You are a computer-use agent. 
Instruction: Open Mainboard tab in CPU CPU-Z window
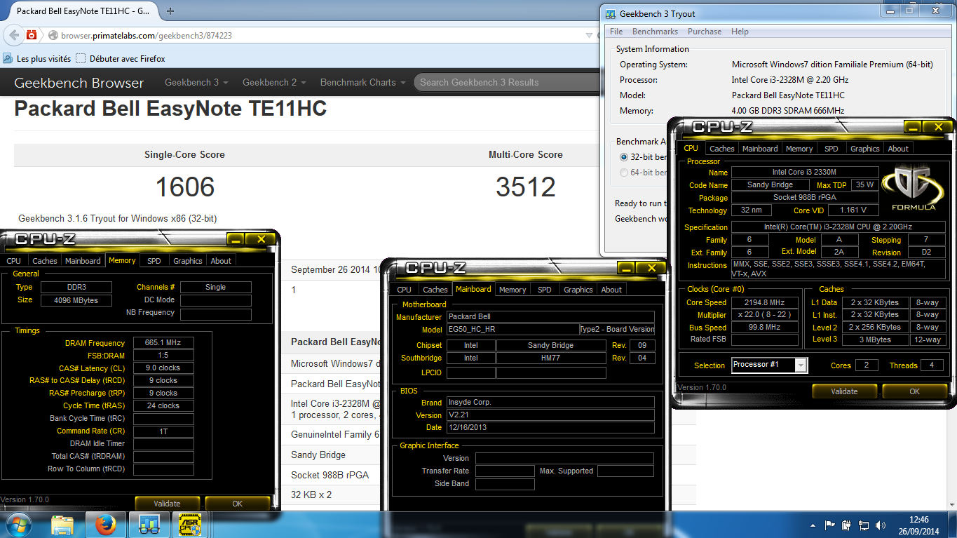click(760, 149)
